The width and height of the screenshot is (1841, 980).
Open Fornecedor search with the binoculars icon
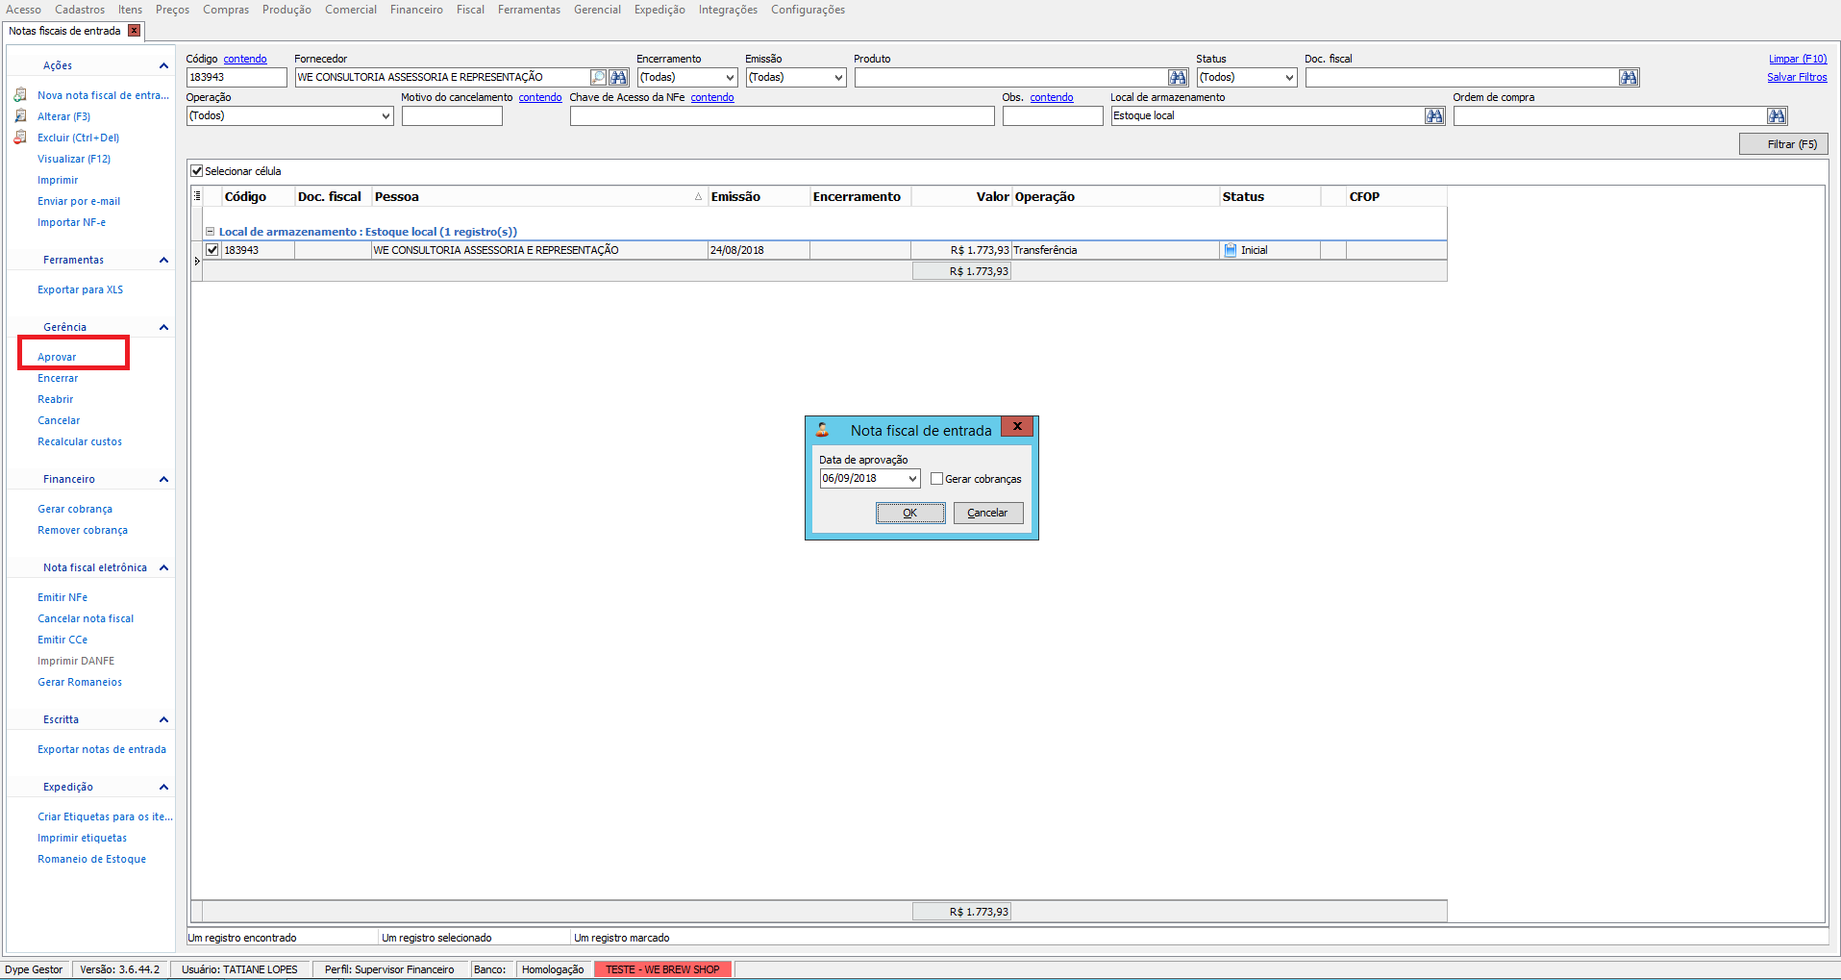pos(618,77)
